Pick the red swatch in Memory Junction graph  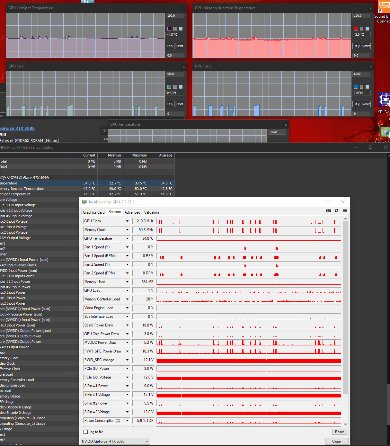click(x=356, y=29)
